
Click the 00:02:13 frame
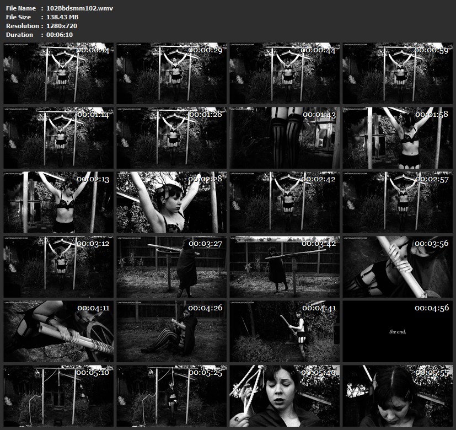pos(58,202)
